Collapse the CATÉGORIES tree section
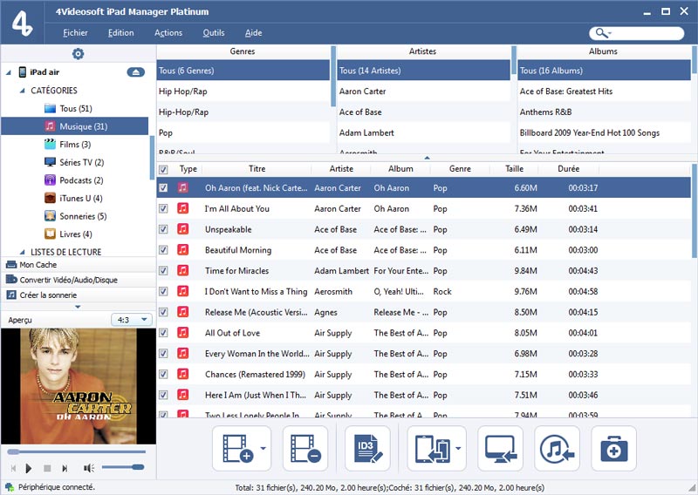The height and width of the screenshot is (495, 698). point(22,91)
